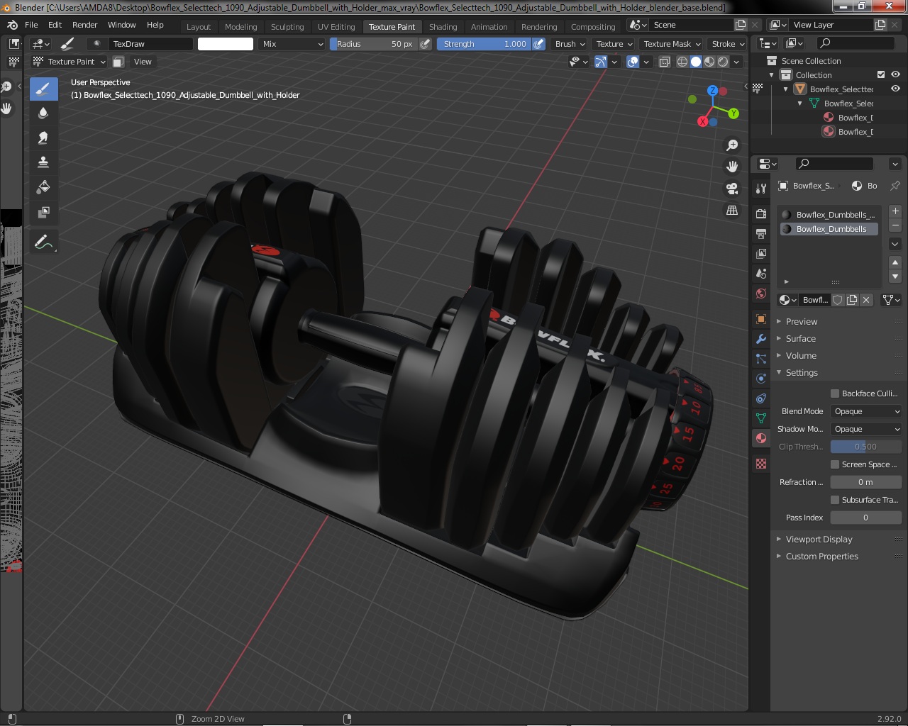The height and width of the screenshot is (726, 908).
Task: Toggle fake user shield for material
Action: (838, 300)
